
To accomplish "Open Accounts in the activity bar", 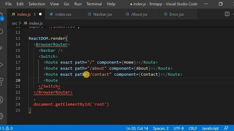I will [x=1, y=100].
